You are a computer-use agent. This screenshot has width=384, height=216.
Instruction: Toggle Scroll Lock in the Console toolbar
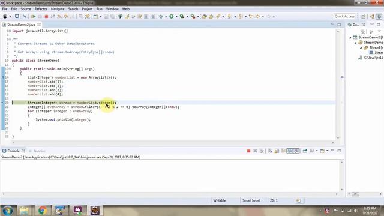[277, 151]
